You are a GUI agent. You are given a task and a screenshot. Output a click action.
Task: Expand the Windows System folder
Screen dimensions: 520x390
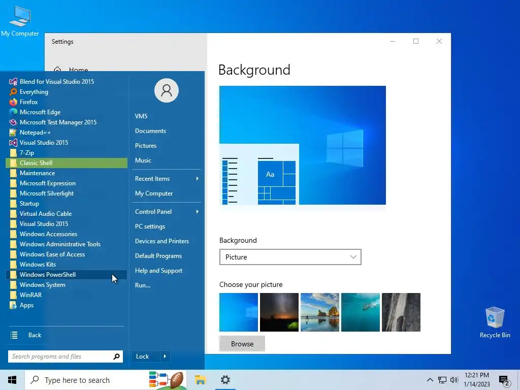[x=67, y=285]
